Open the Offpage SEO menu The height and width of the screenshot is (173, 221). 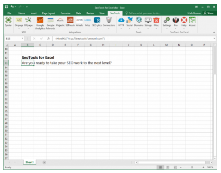28,22
